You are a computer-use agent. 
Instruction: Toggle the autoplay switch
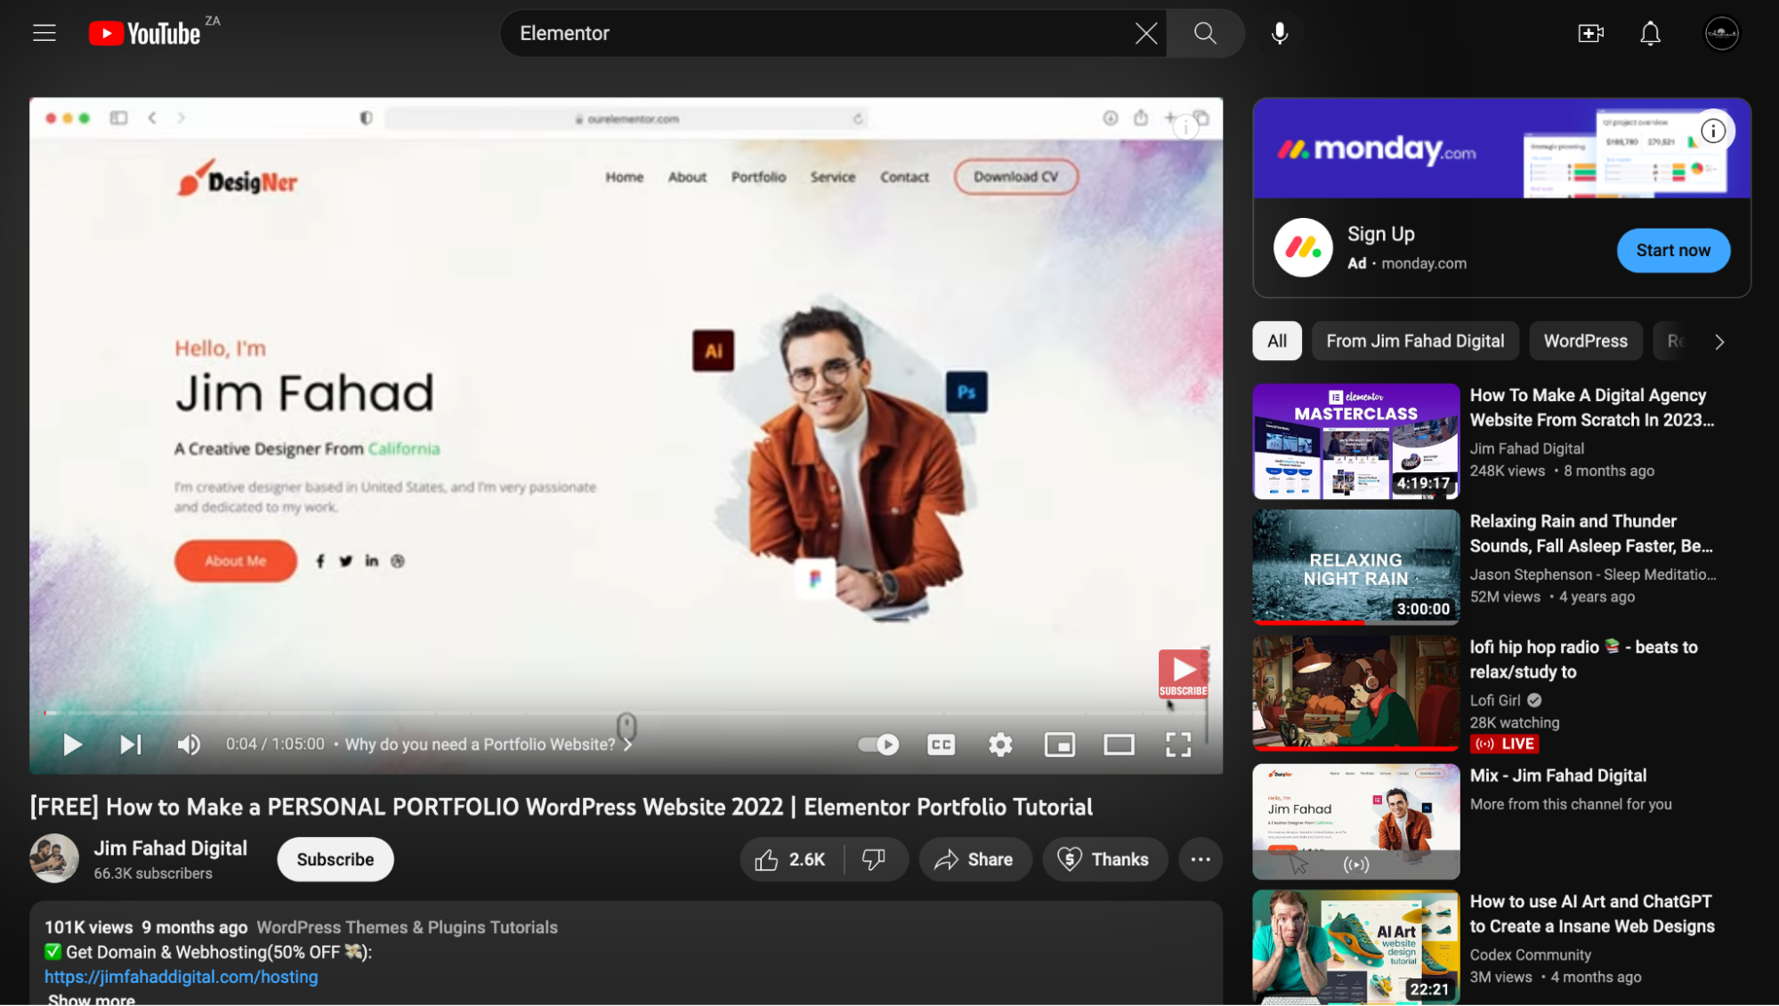tap(878, 744)
